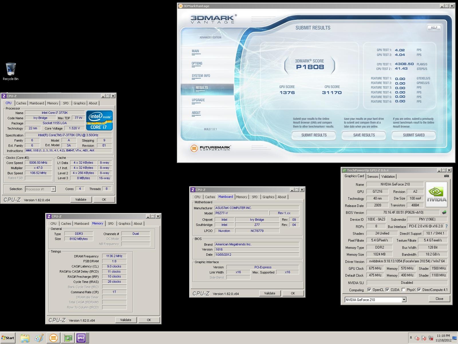Click HELP in 3DMark Vantage
458x344 pixels.
point(434,28)
